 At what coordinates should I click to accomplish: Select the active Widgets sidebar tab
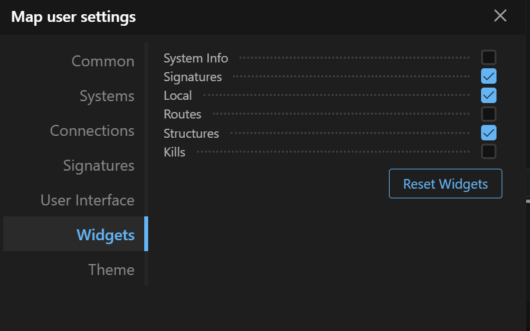(106, 235)
